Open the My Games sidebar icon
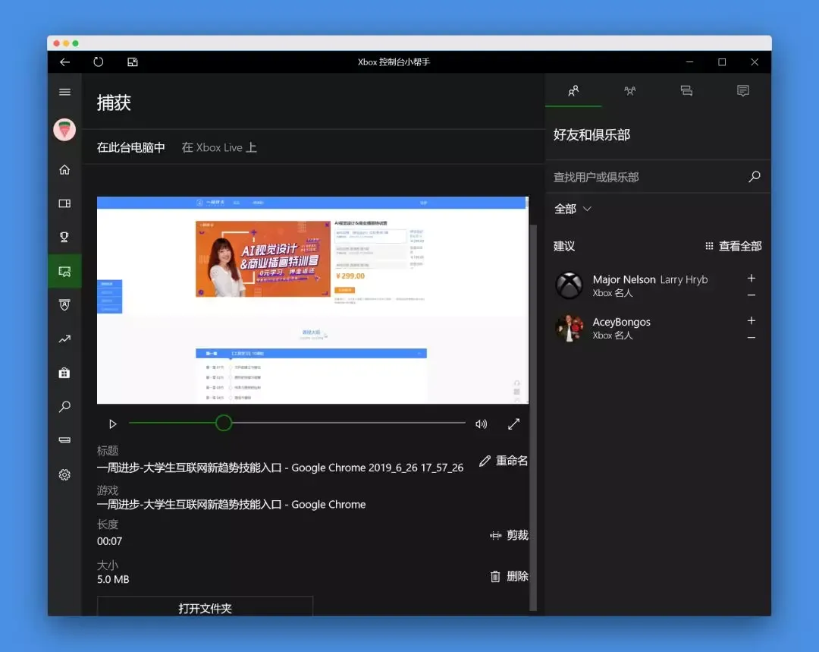Screen dimensions: 819x652 click(64, 203)
